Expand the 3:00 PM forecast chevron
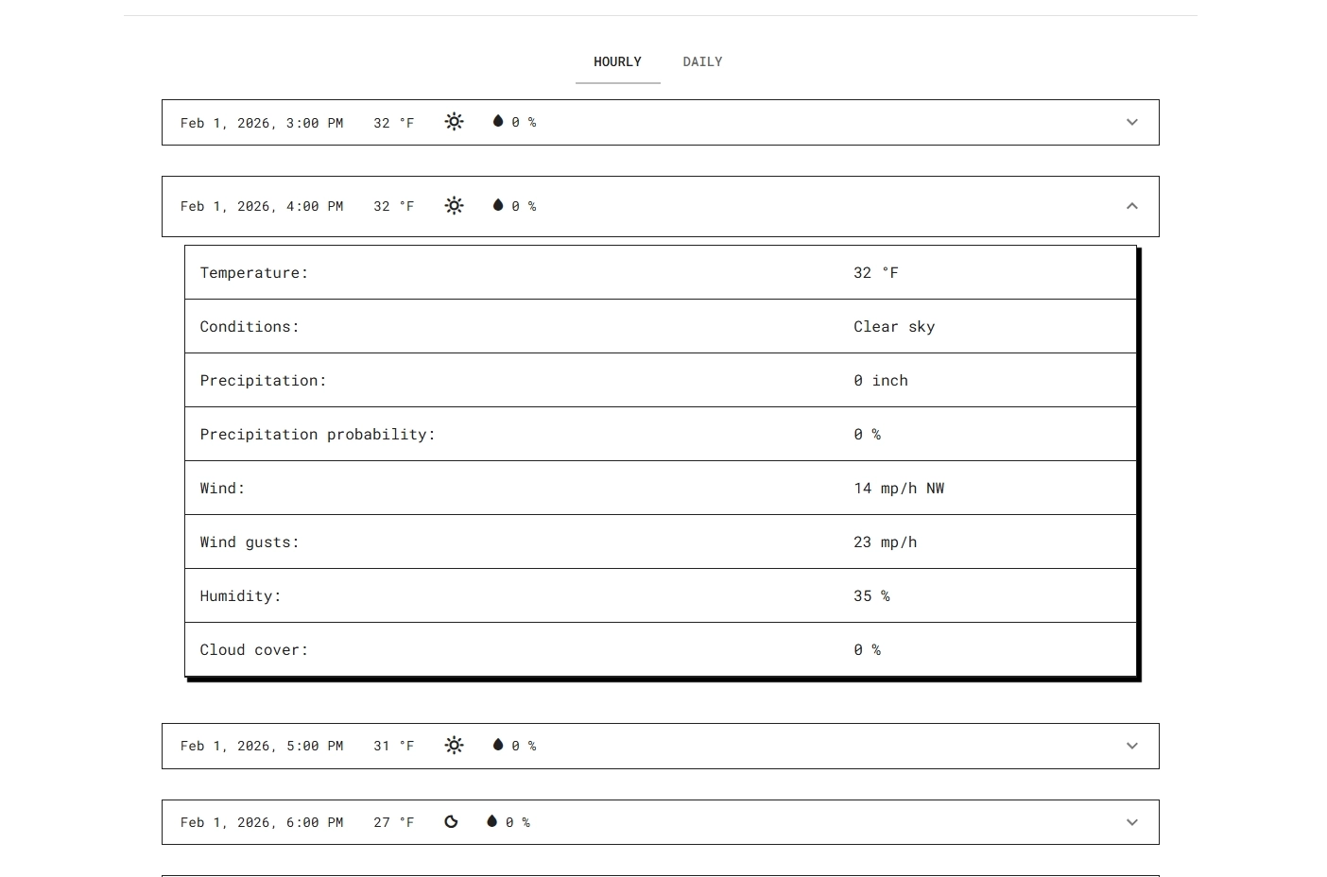The image size is (1327, 877). pyautogui.click(x=1131, y=122)
